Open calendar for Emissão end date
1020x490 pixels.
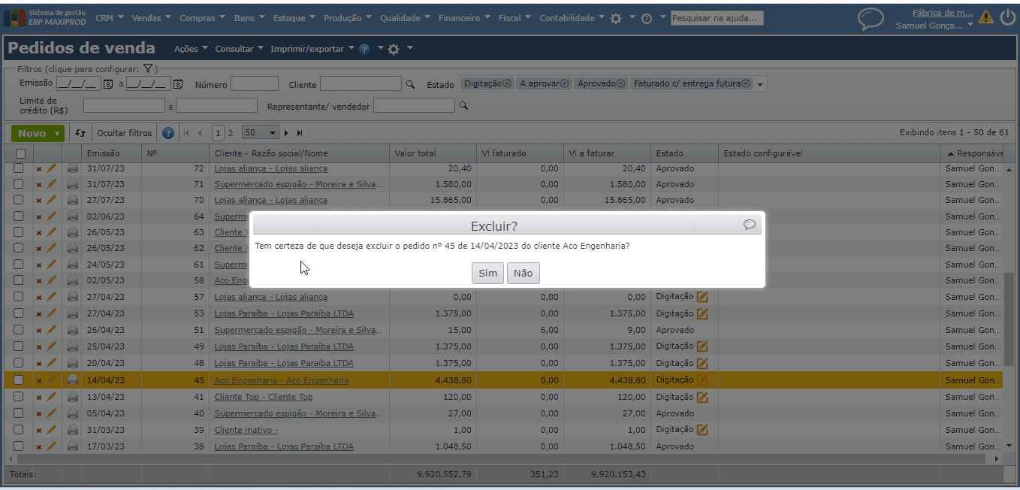point(177,84)
